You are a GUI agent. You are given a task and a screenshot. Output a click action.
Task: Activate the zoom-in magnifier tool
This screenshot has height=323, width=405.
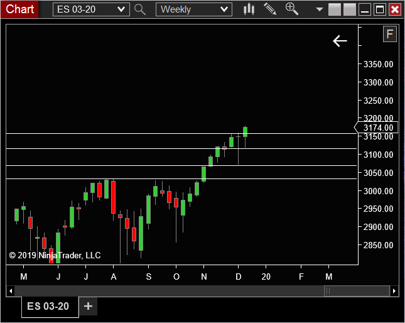click(292, 9)
